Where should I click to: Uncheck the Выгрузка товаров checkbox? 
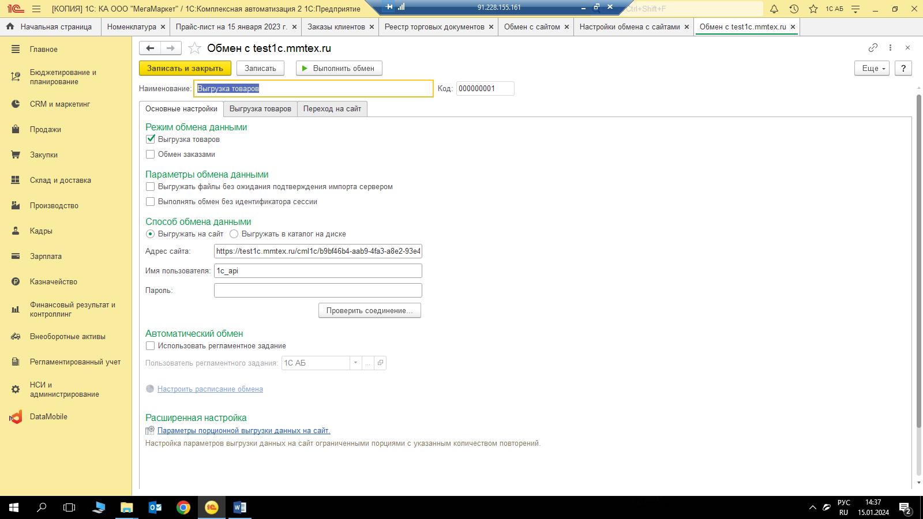click(151, 140)
